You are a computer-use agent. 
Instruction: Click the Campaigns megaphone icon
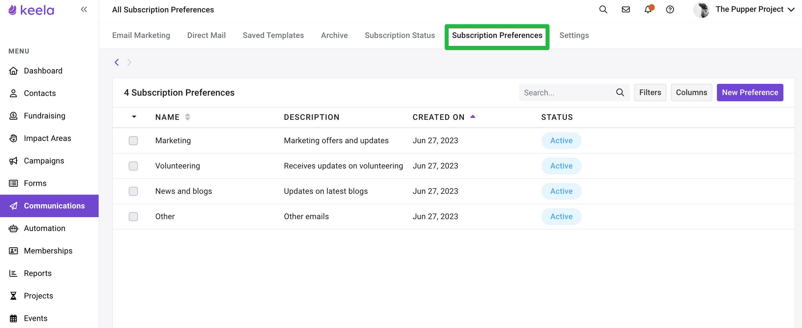[x=13, y=161]
